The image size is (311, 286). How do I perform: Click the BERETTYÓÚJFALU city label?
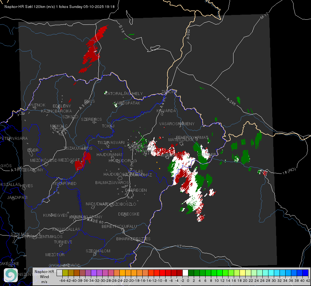[x=119, y=226]
